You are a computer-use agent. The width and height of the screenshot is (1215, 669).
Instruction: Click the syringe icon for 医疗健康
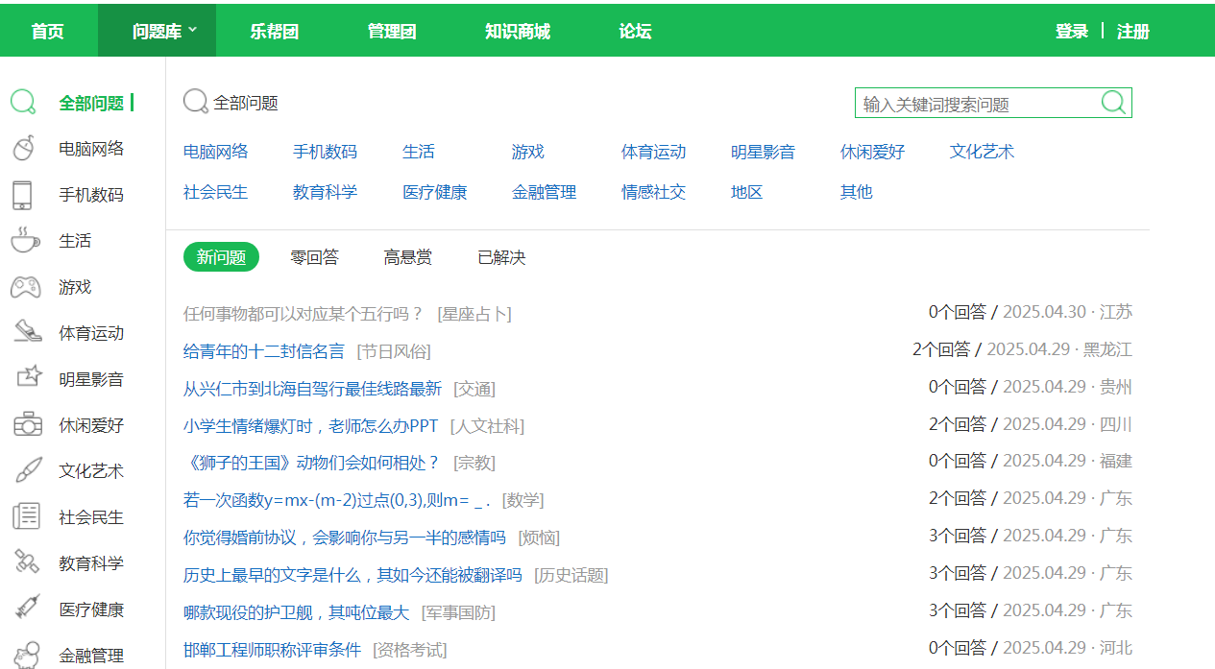coord(27,609)
